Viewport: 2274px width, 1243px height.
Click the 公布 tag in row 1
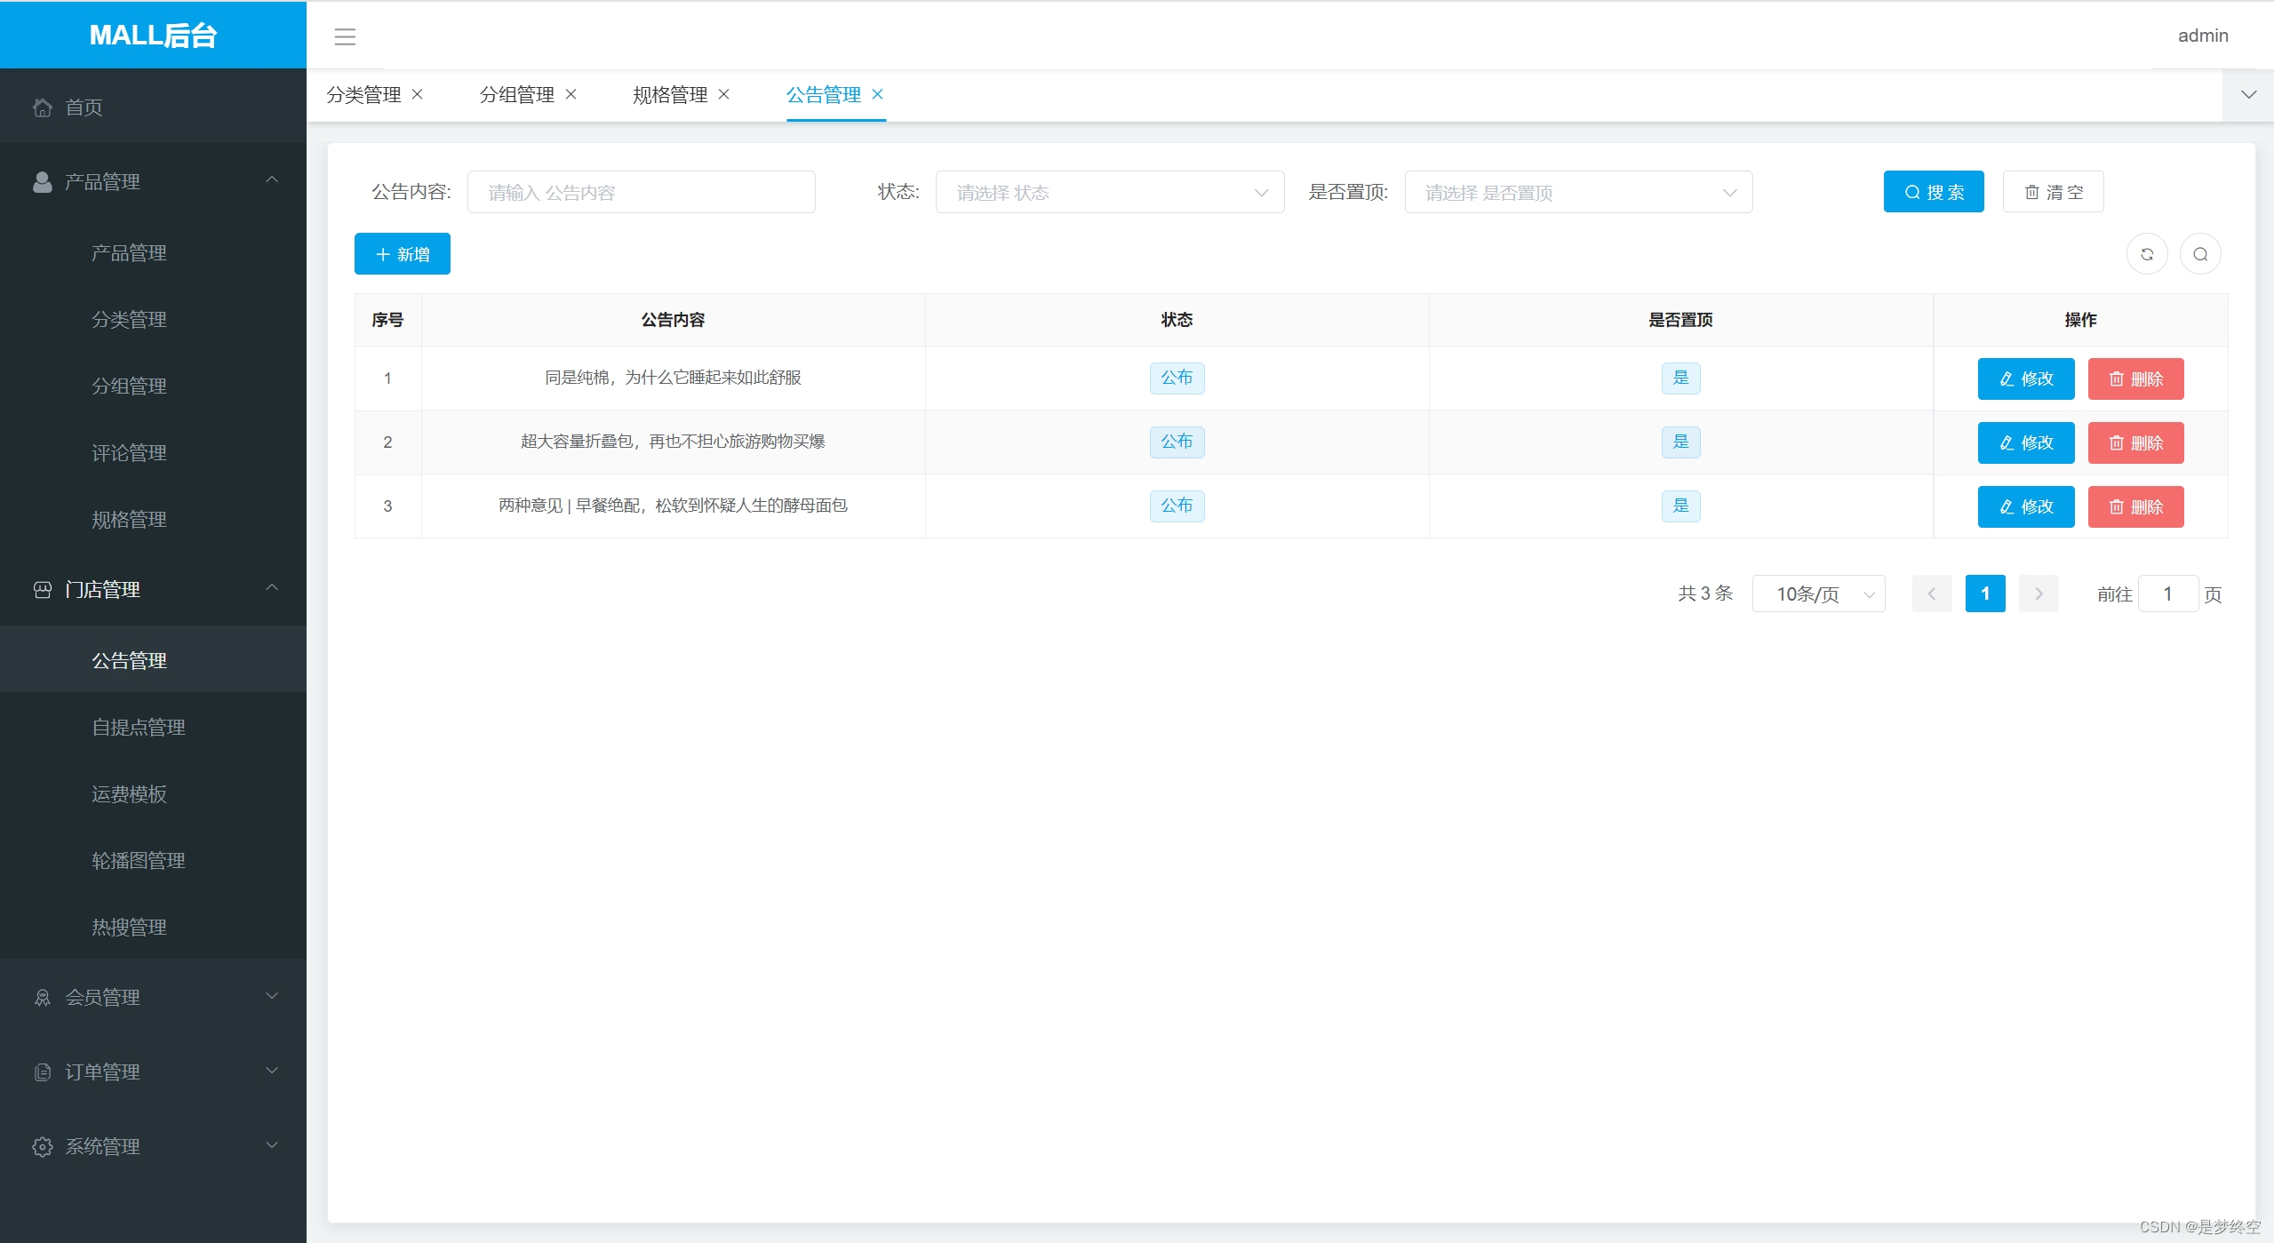tap(1177, 378)
